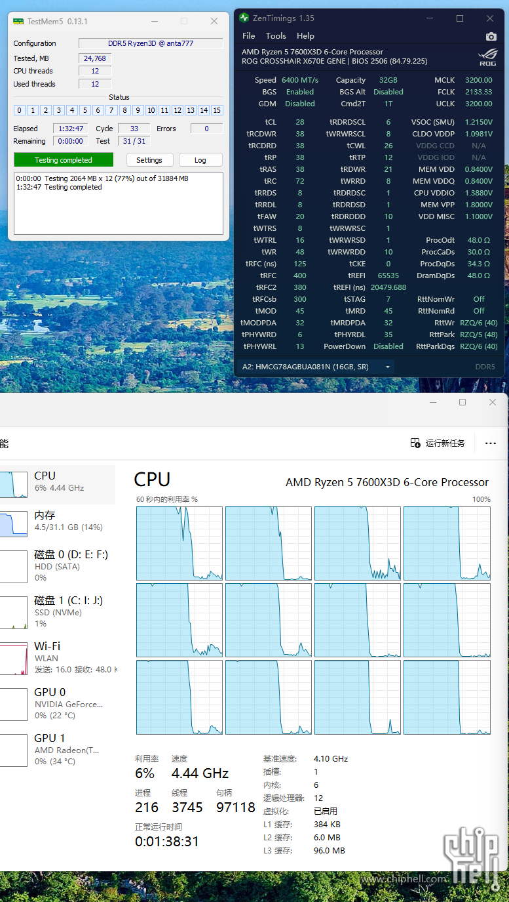Select GPU 1 AMD Radeon item
The image size is (509, 902).
pos(58,749)
